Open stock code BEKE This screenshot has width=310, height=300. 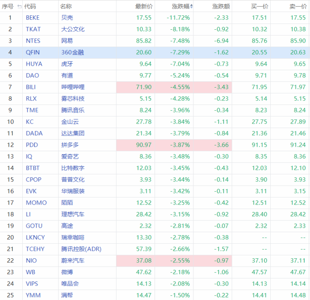(33, 18)
